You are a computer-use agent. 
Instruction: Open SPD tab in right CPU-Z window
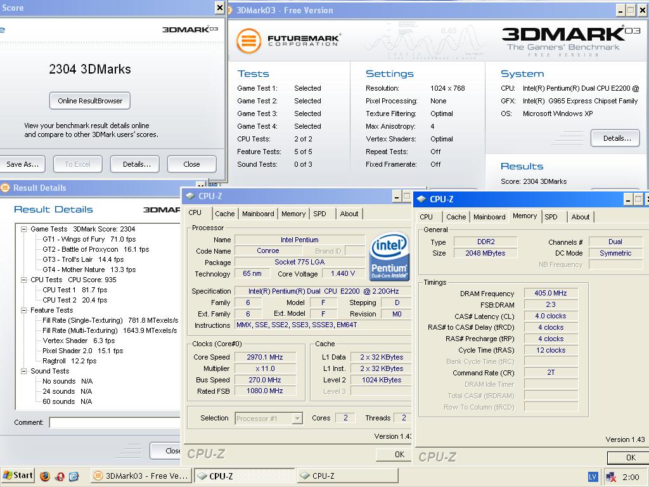pos(551,217)
